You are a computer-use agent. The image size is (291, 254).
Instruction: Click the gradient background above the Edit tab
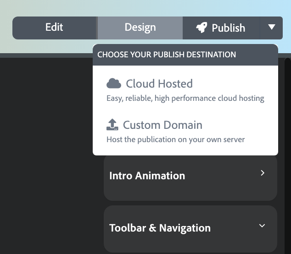[x=54, y=7]
